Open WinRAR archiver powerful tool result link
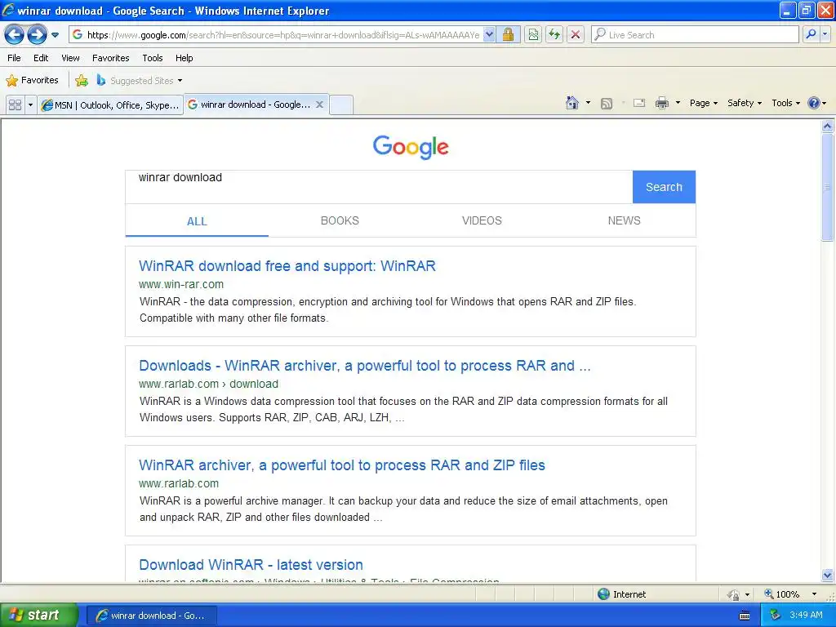Screen dimensions: 836x627 pyautogui.click(x=342, y=465)
